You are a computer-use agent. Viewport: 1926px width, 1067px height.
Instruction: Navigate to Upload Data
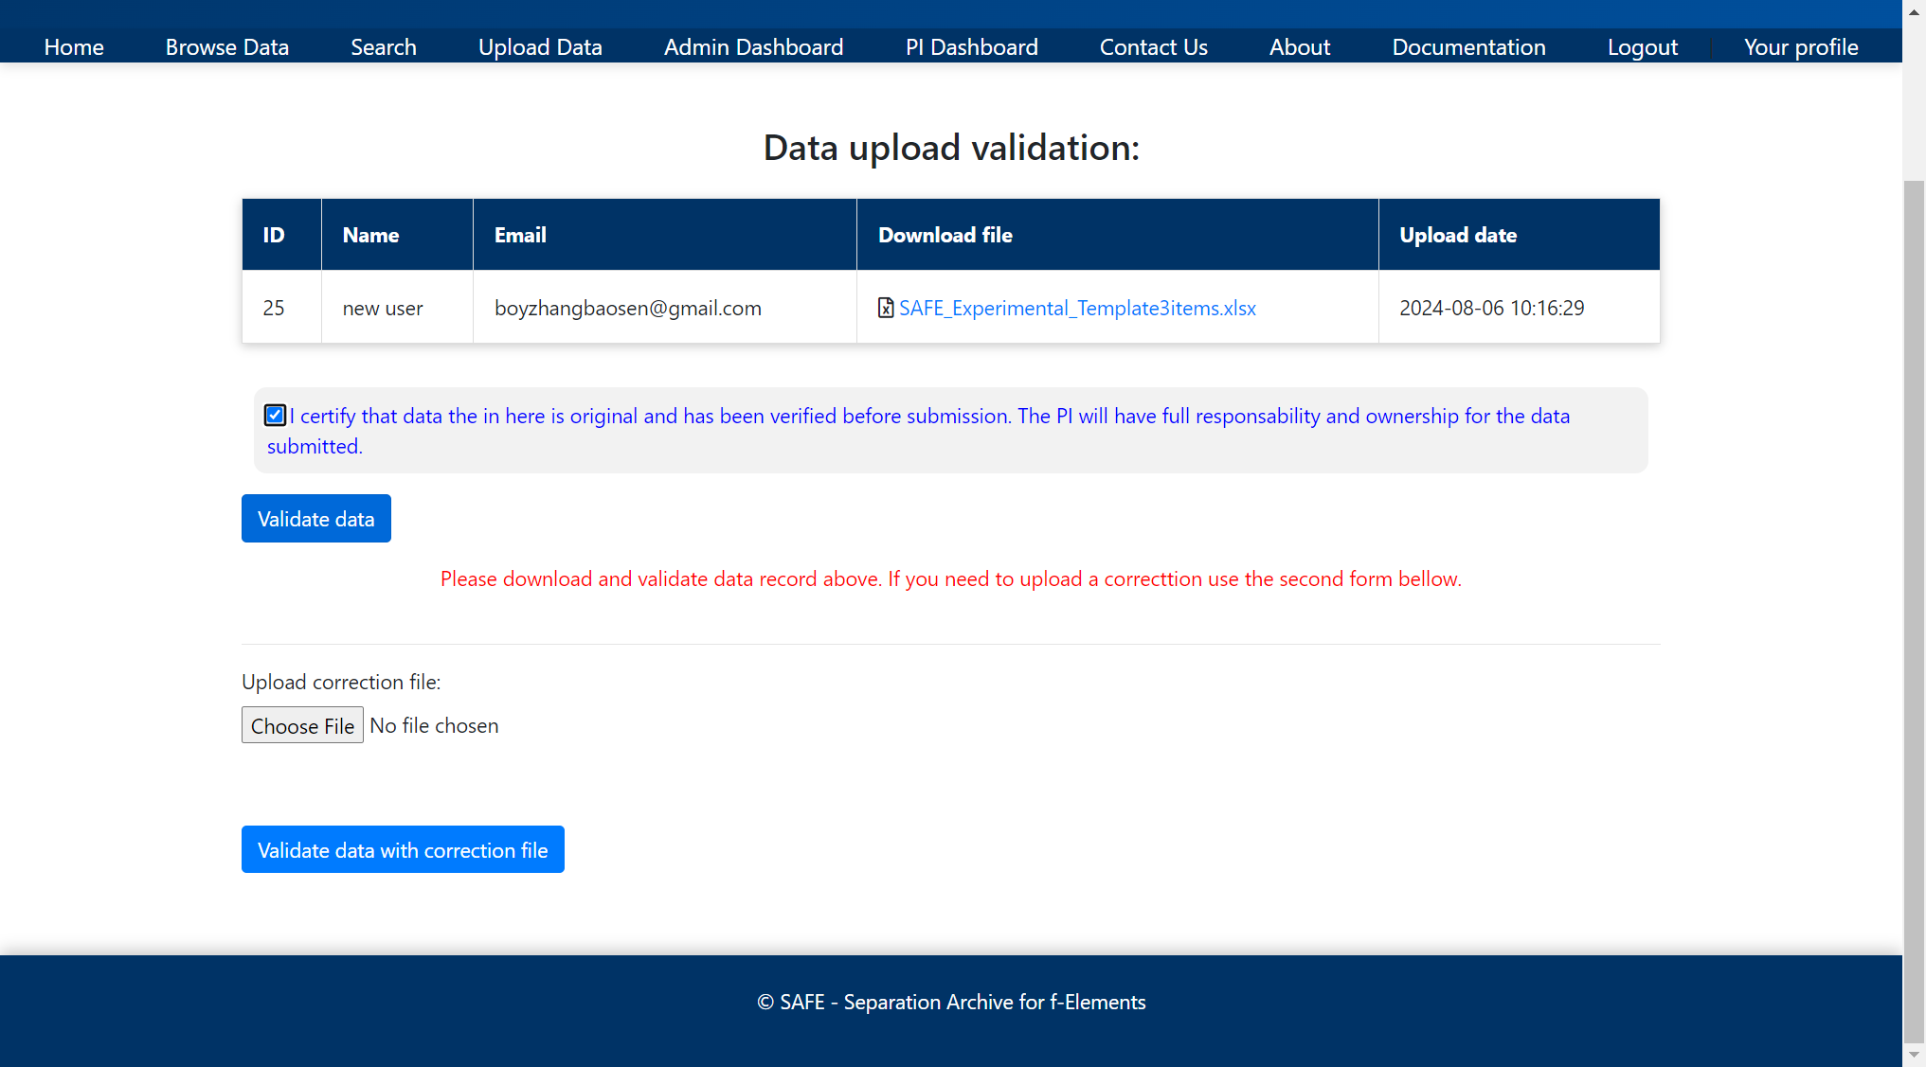tap(540, 47)
